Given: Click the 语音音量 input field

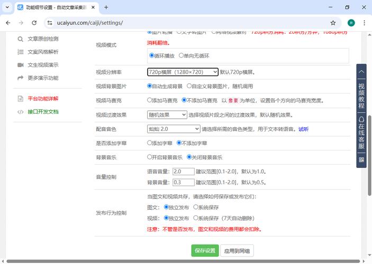Looking at the screenshot, I should [x=183, y=172].
